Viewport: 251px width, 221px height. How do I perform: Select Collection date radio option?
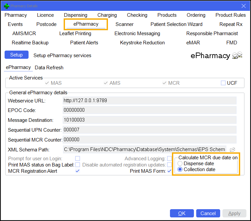[x=180, y=169]
